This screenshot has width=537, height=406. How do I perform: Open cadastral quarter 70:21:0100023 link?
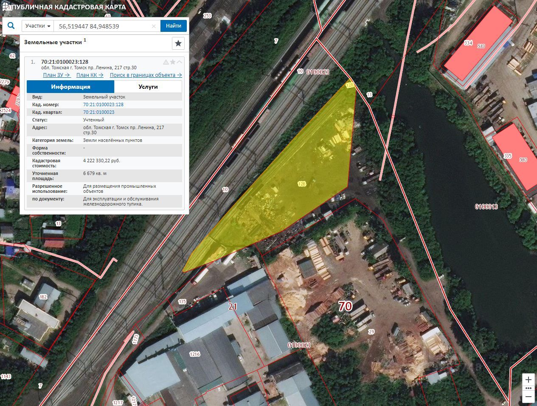98,112
